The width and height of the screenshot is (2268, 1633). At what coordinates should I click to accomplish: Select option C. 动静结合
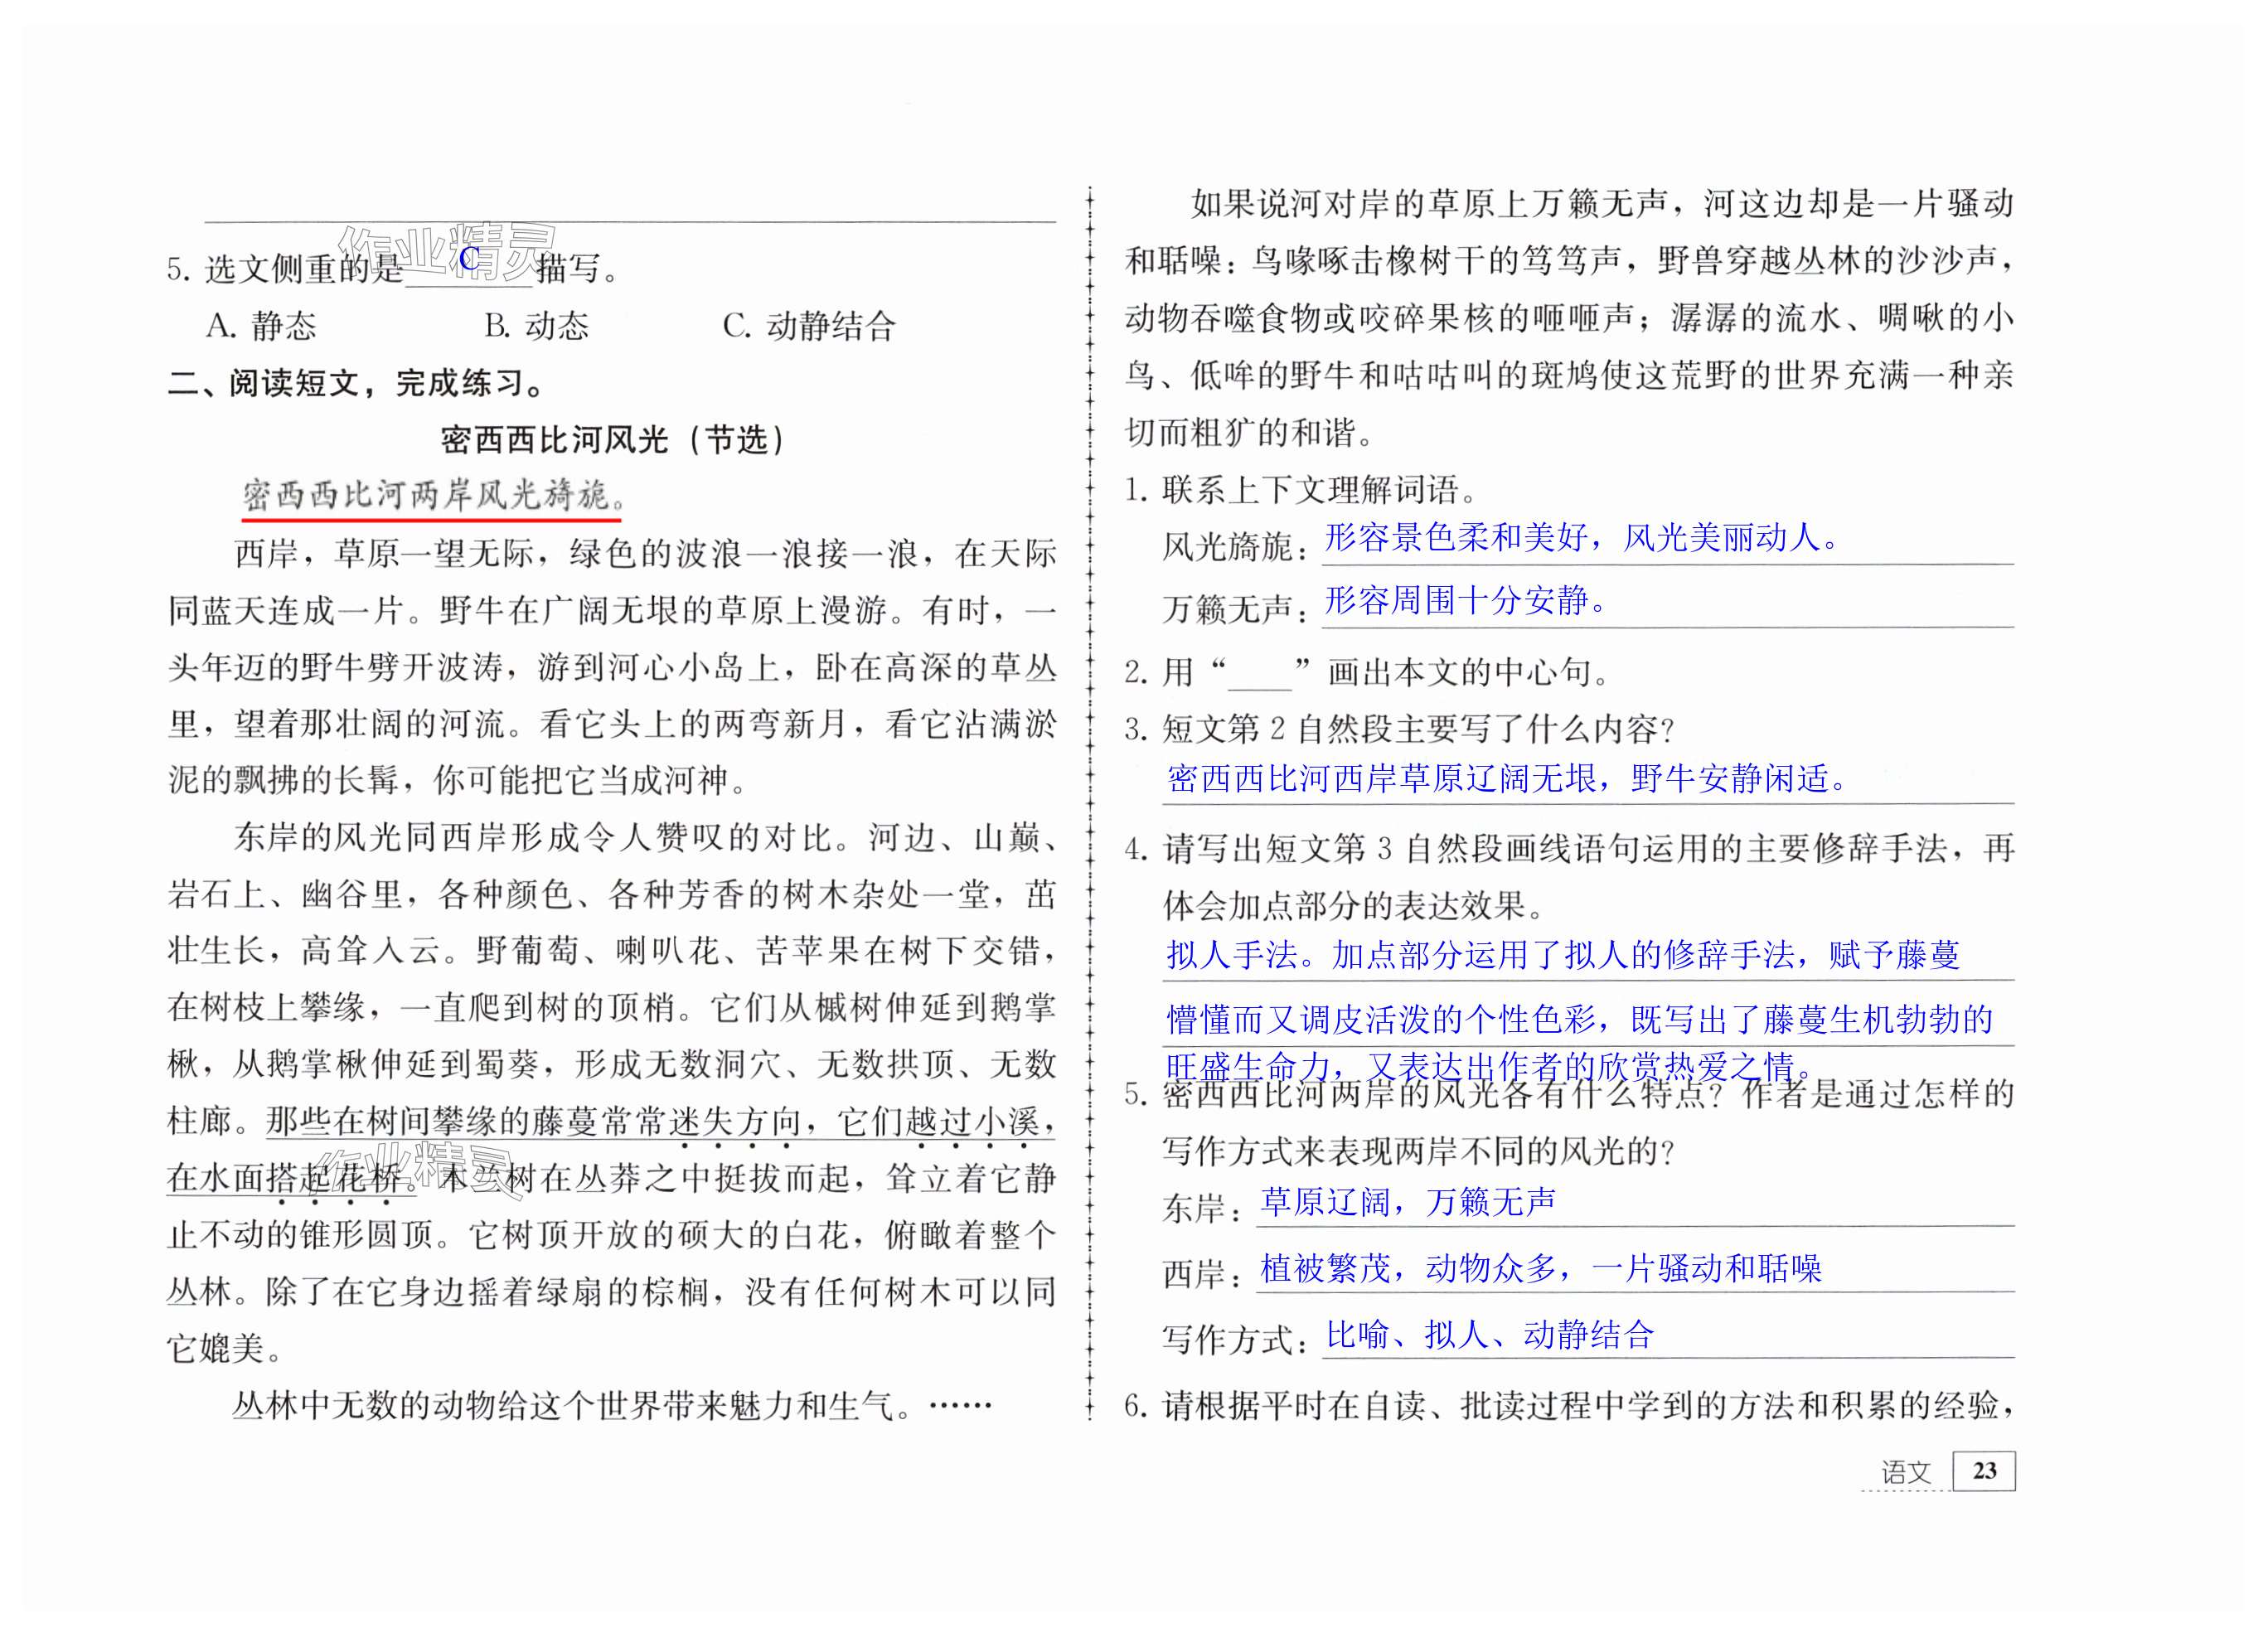pos(809,326)
